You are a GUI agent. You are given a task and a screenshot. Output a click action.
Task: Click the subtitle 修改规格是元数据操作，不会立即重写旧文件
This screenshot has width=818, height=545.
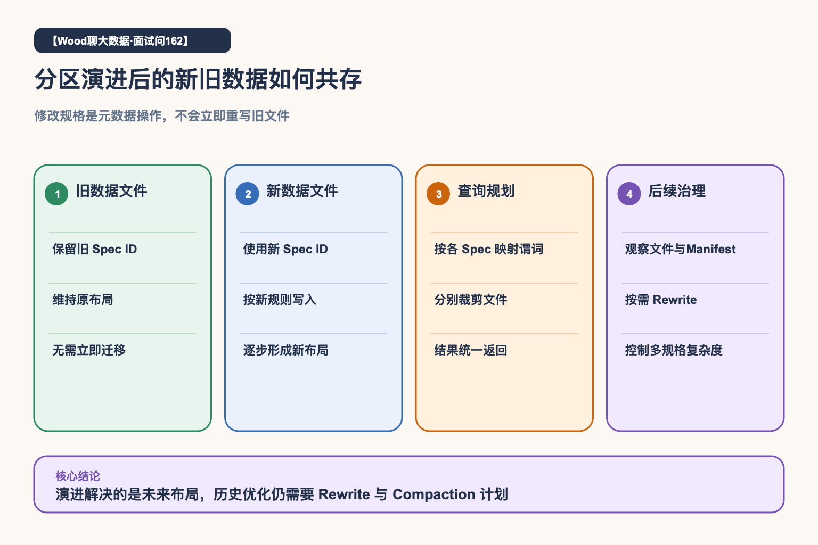[x=162, y=116]
